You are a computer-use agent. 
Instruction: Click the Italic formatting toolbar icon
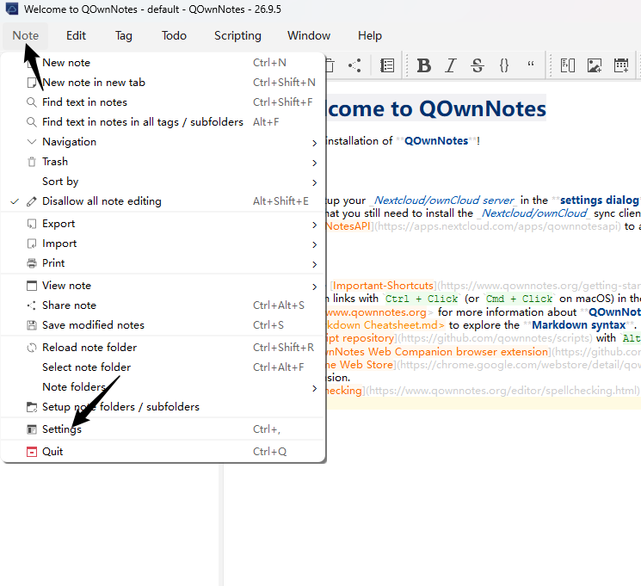pyautogui.click(x=451, y=65)
